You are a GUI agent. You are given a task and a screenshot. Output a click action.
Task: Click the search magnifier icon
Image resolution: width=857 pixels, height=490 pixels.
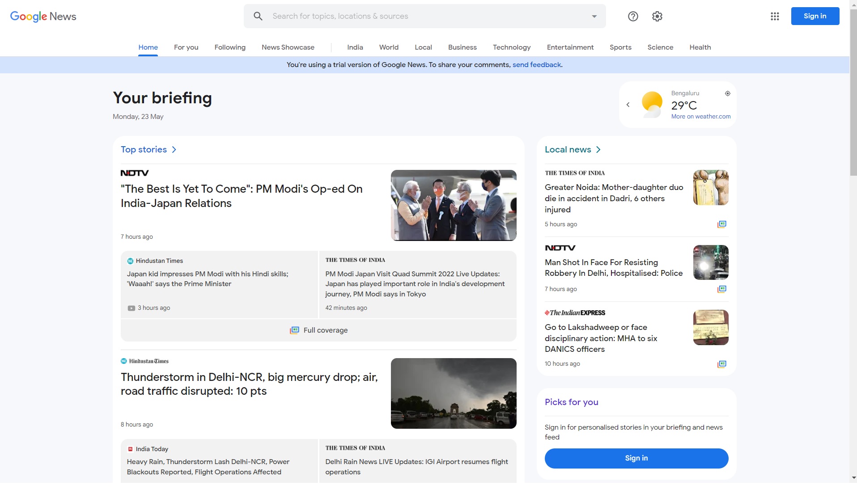click(258, 16)
